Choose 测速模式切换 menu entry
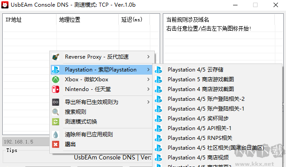Viewport: 286px width, 167px height. (x=101, y=122)
